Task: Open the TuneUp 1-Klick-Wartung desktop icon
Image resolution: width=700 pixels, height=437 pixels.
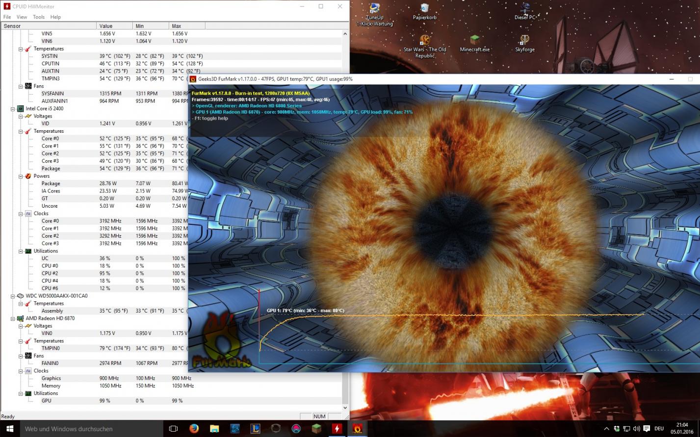Action: pyautogui.click(x=375, y=14)
